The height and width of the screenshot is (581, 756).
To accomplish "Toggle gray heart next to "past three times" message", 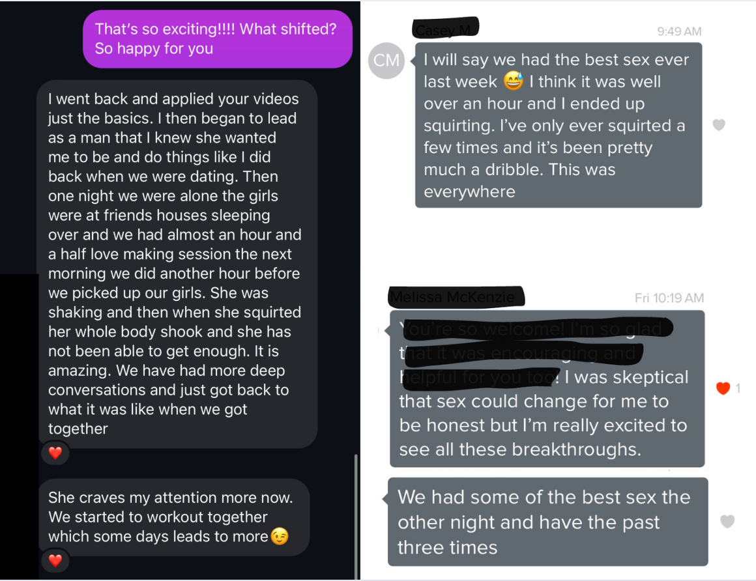I will click(x=727, y=521).
